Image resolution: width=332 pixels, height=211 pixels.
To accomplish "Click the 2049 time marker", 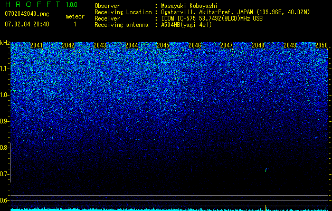I will pyautogui.click(x=290, y=45).
